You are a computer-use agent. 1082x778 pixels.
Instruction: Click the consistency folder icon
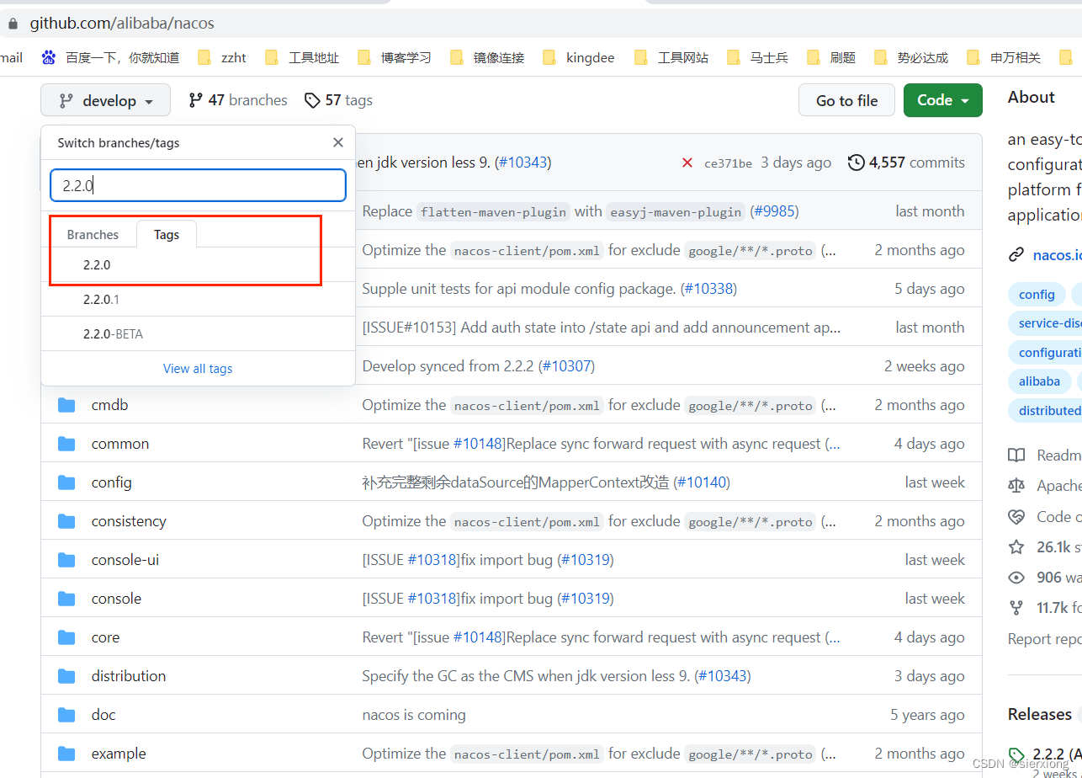coord(66,521)
